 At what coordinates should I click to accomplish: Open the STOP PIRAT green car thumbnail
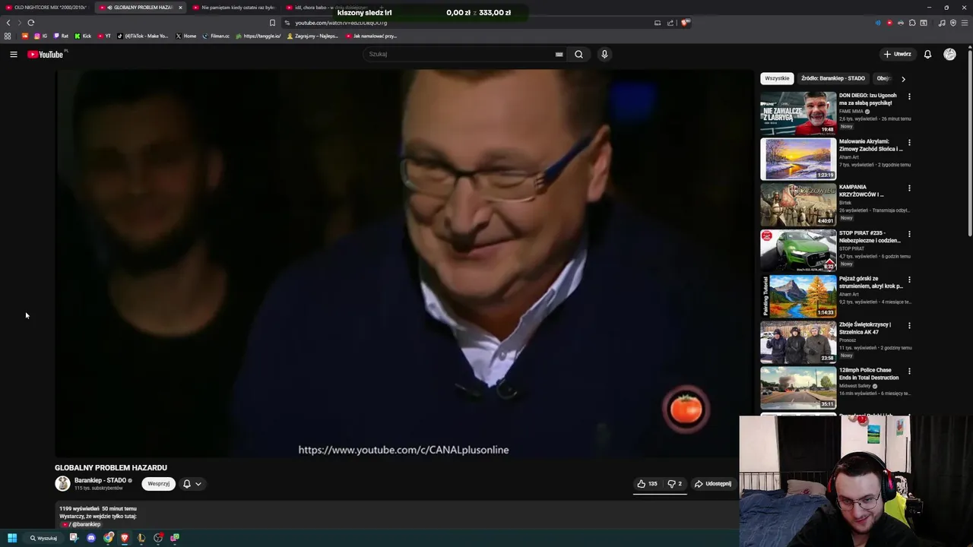[798, 250]
